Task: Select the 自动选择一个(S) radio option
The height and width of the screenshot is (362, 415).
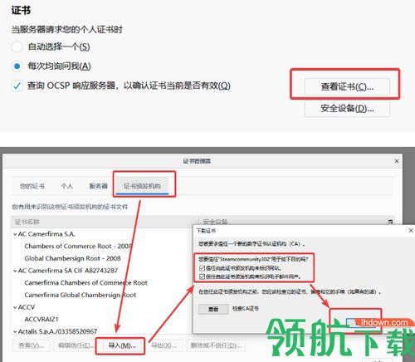Action: 17,46
